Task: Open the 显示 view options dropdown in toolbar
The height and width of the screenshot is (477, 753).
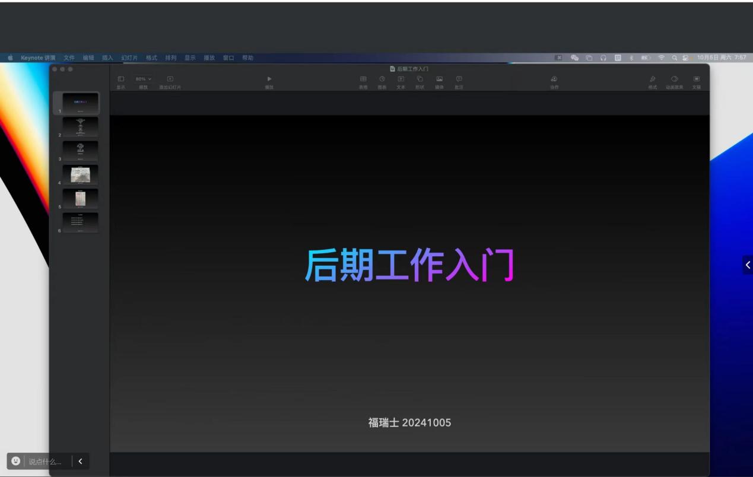Action: (x=120, y=79)
